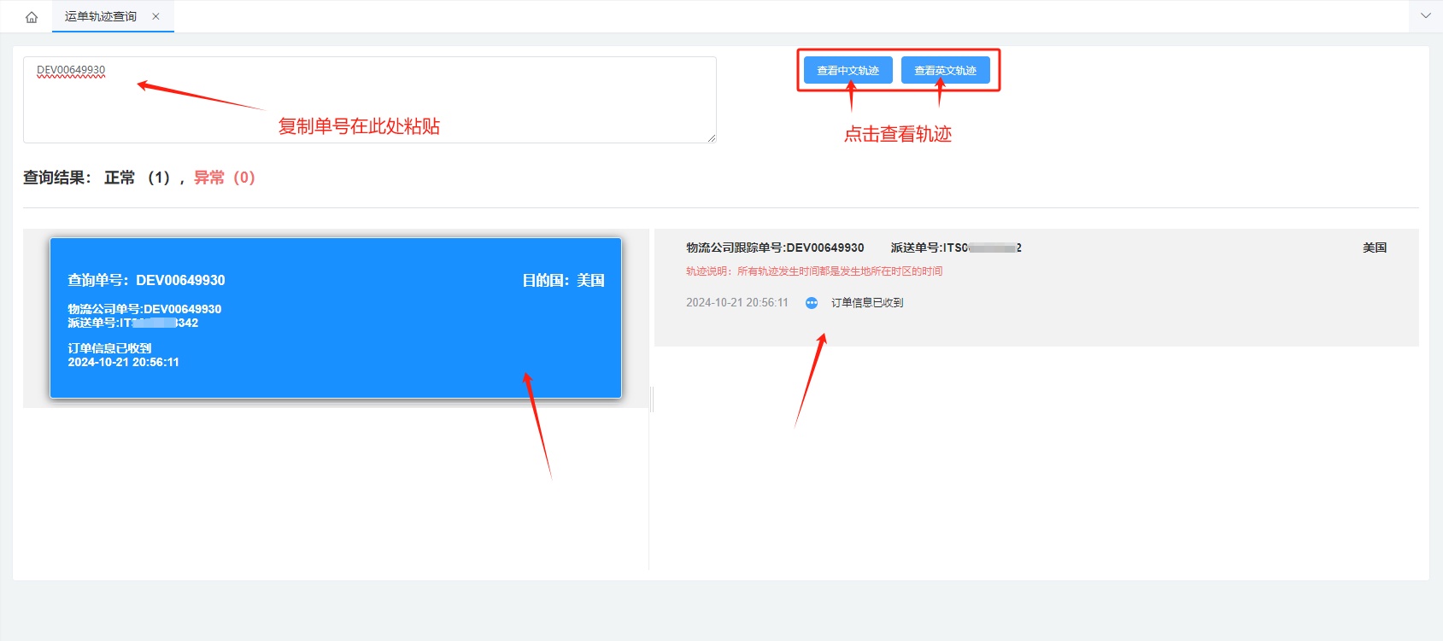This screenshot has width=1443, height=641.
Task: Click the vertical splitter between result panels
Action: 652,399
